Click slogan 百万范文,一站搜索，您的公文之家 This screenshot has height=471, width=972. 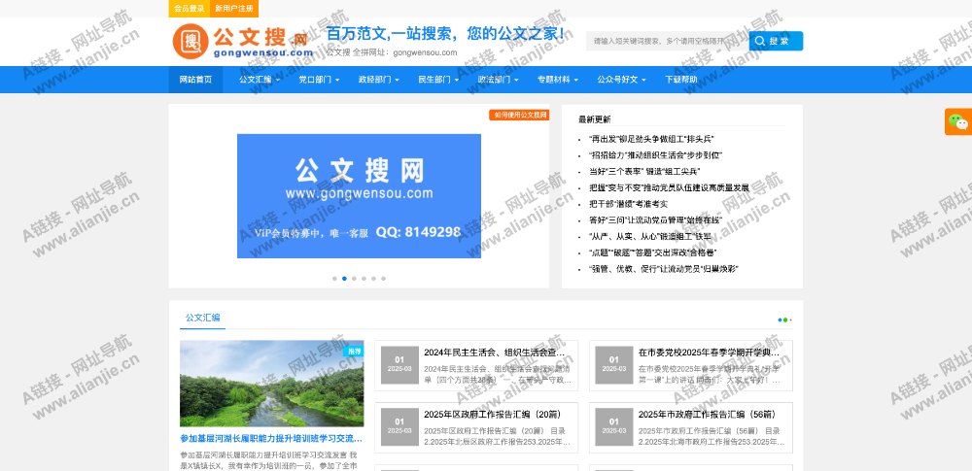coord(446,33)
